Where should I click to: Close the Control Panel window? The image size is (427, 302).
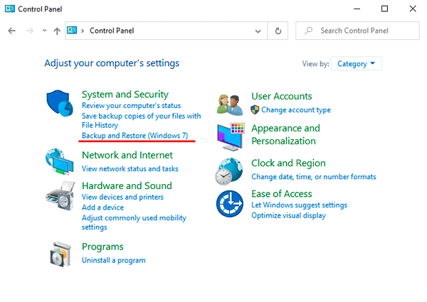413,9
